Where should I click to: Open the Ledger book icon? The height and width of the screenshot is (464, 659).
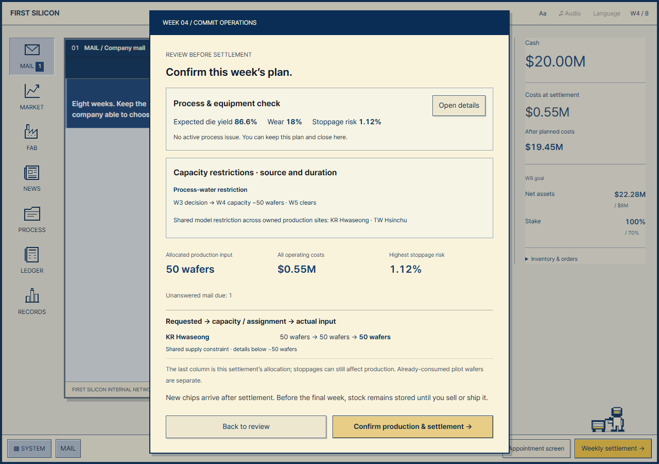pos(32,255)
